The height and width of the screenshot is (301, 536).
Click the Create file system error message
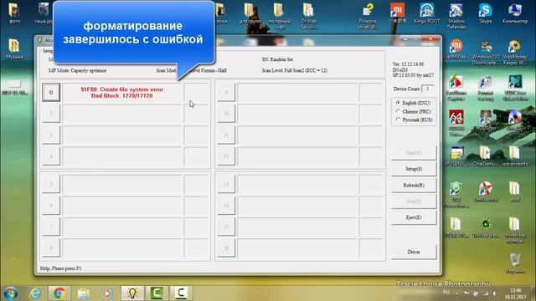122,89
